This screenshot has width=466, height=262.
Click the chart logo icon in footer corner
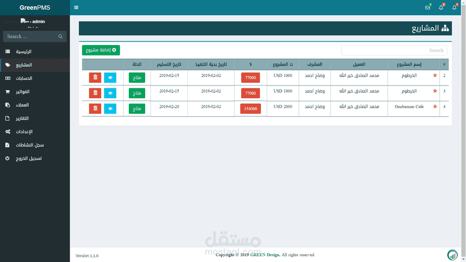coord(453,255)
